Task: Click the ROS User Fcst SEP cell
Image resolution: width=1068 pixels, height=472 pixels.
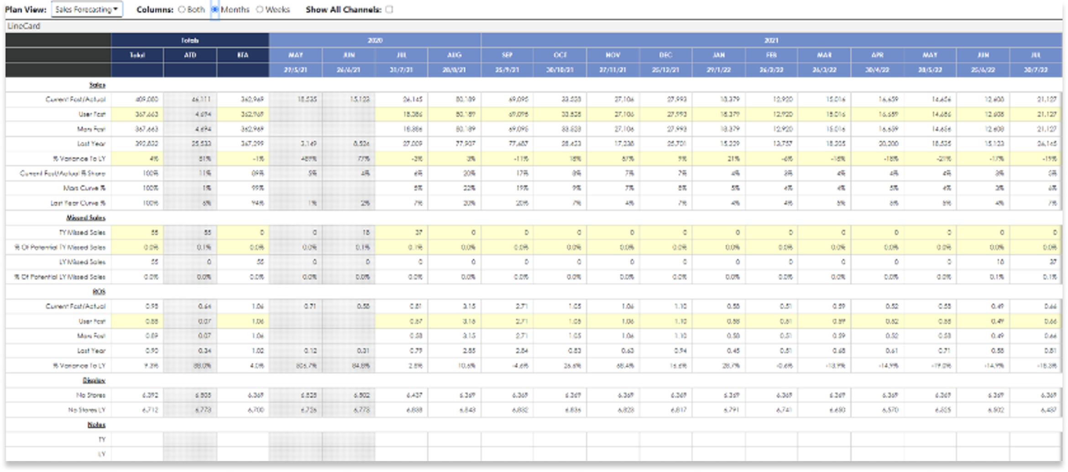Action: coord(507,321)
